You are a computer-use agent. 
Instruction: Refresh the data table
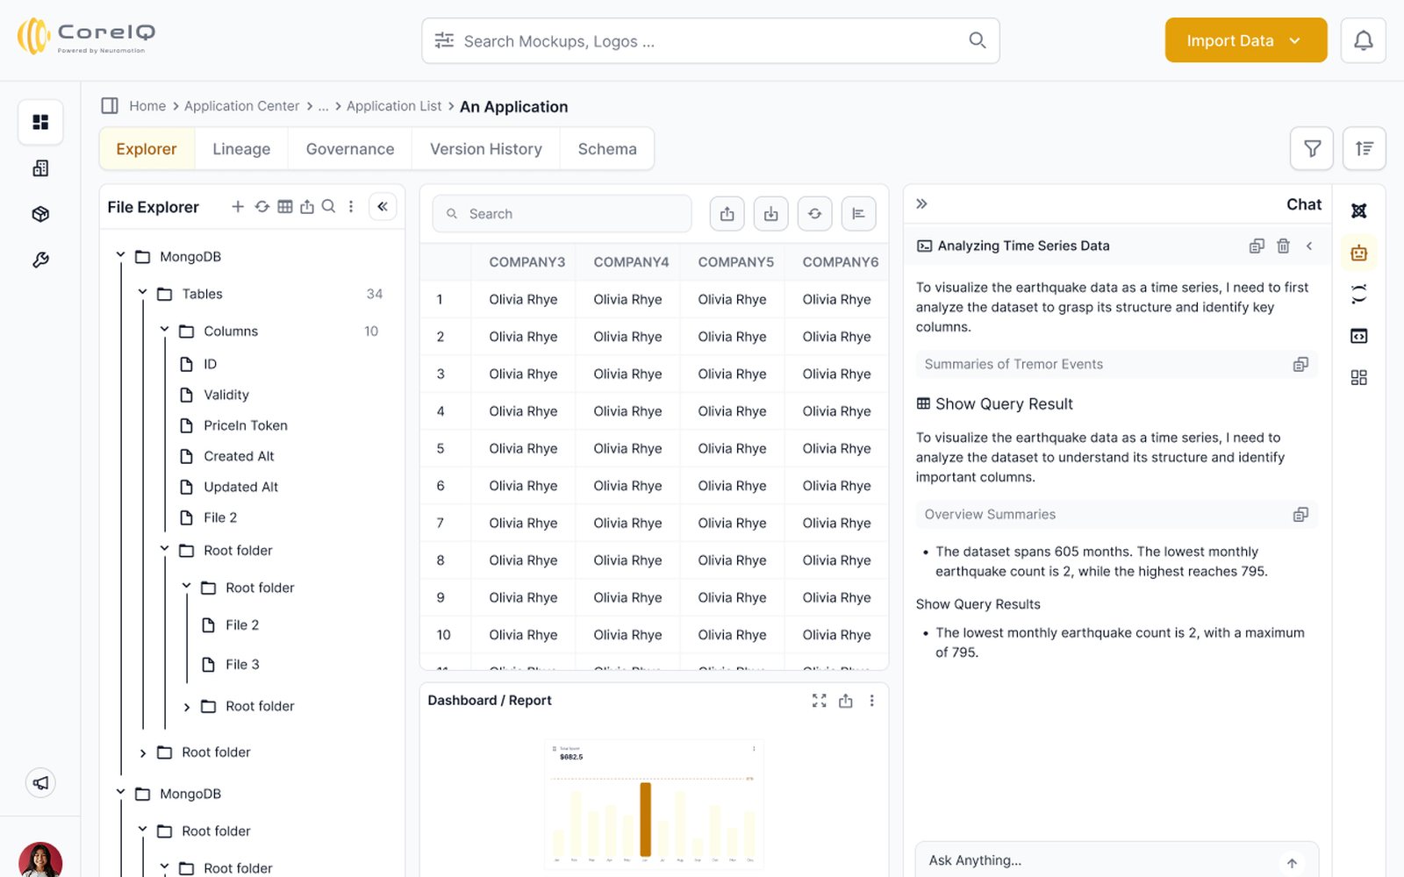(x=814, y=214)
